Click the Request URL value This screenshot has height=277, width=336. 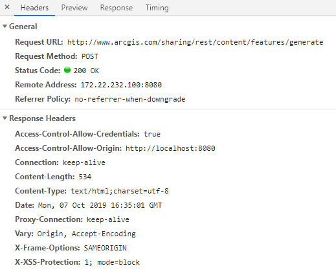click(x=196, y=42)
